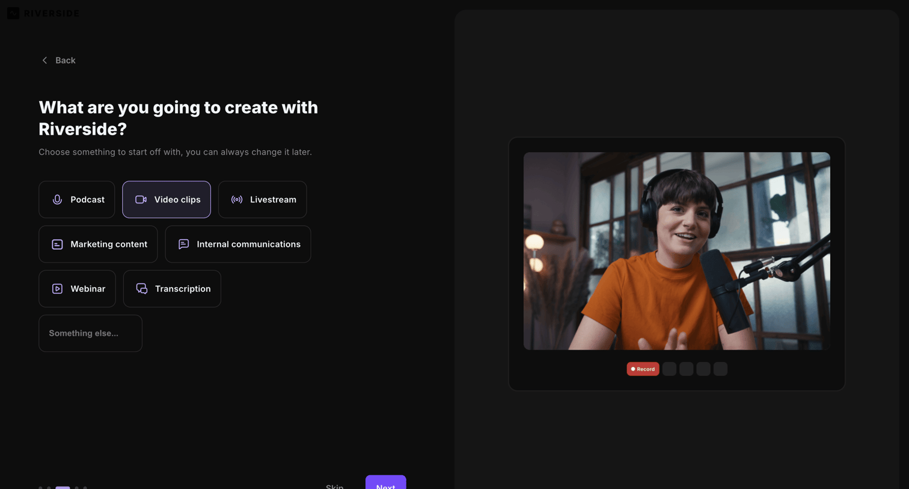
Task: Click the play icon on the Webinar option
Action: 57,289
